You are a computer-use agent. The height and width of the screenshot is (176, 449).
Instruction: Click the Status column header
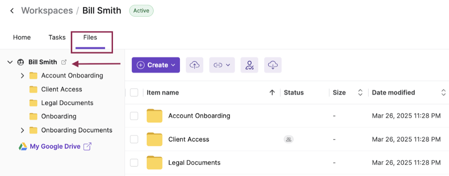(x=294, y=92)
